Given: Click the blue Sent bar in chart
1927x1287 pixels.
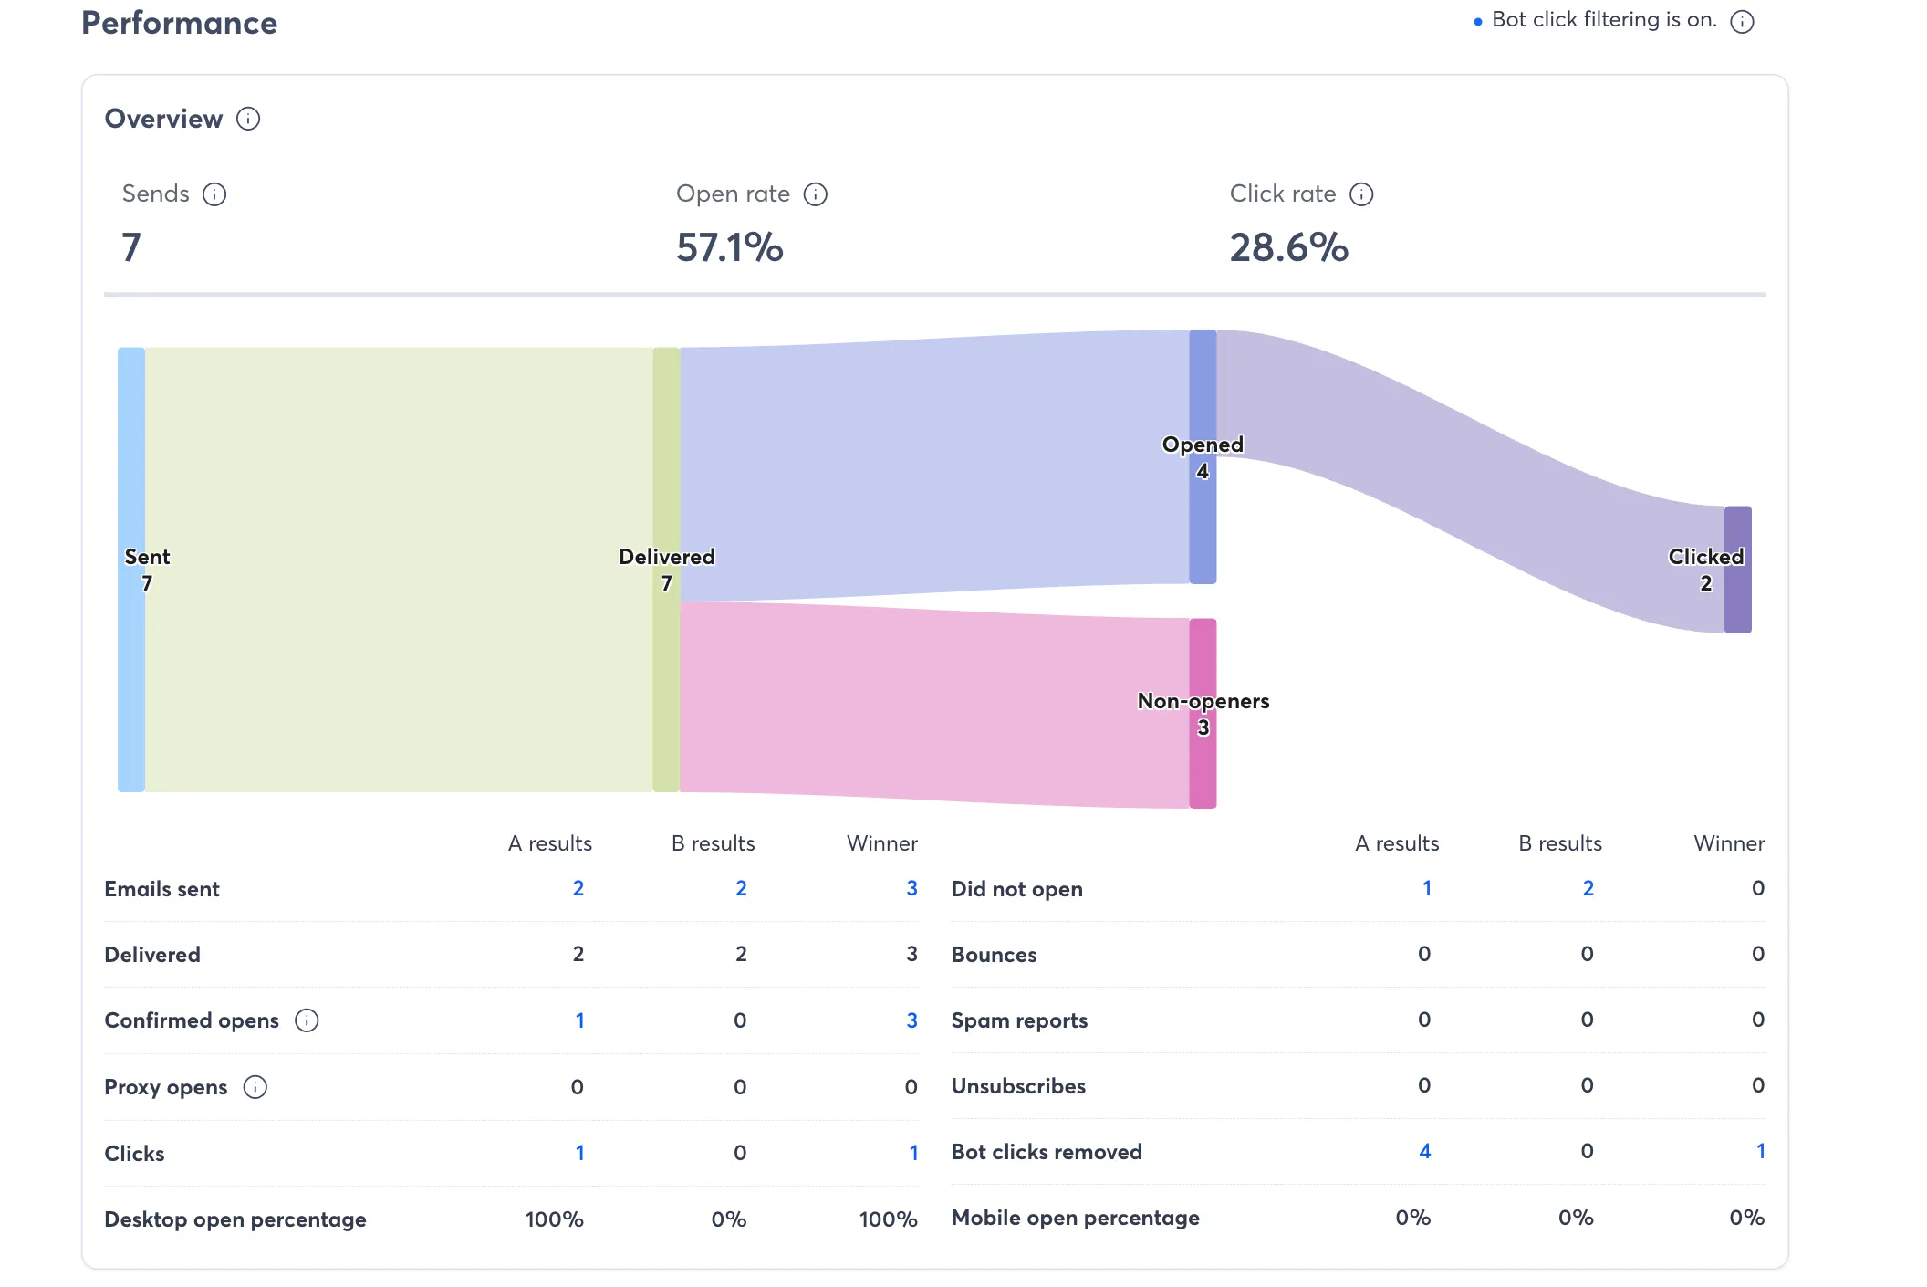Looking at the screenshot, I should click(x=131, y=456).
